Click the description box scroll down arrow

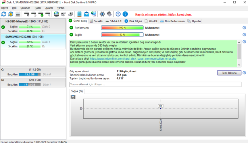[239, 65]
